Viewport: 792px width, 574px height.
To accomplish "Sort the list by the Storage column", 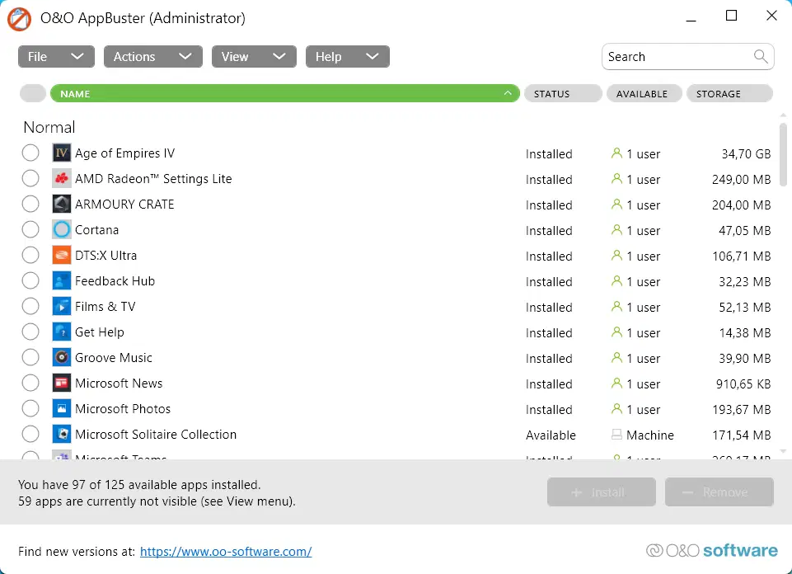I will pyautogui.click(x=729, y=94).
